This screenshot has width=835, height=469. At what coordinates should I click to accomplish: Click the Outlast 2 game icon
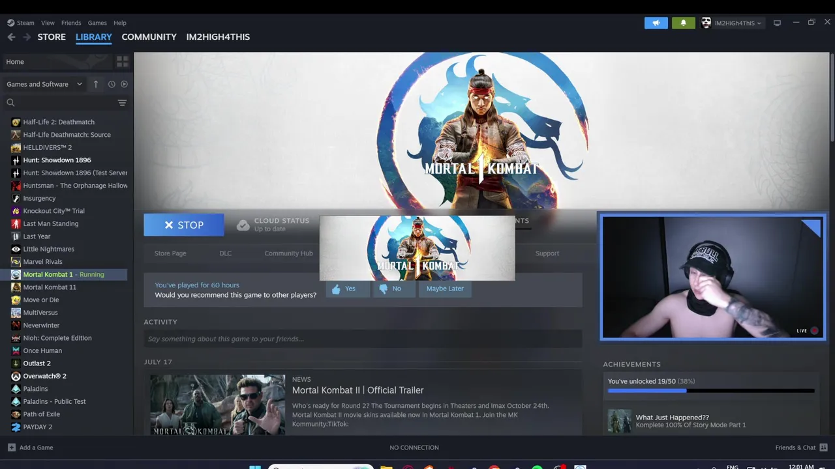tap(16, 363)
